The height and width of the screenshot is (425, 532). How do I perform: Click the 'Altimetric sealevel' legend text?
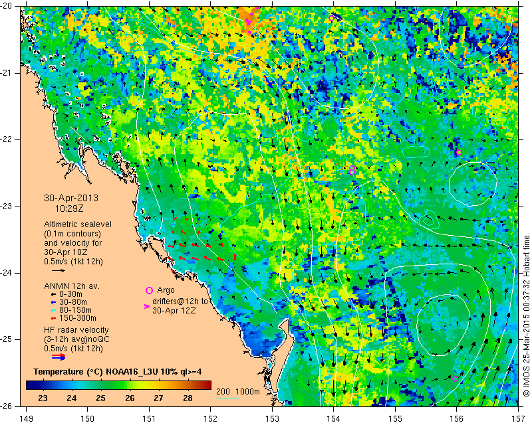(78, 224)
